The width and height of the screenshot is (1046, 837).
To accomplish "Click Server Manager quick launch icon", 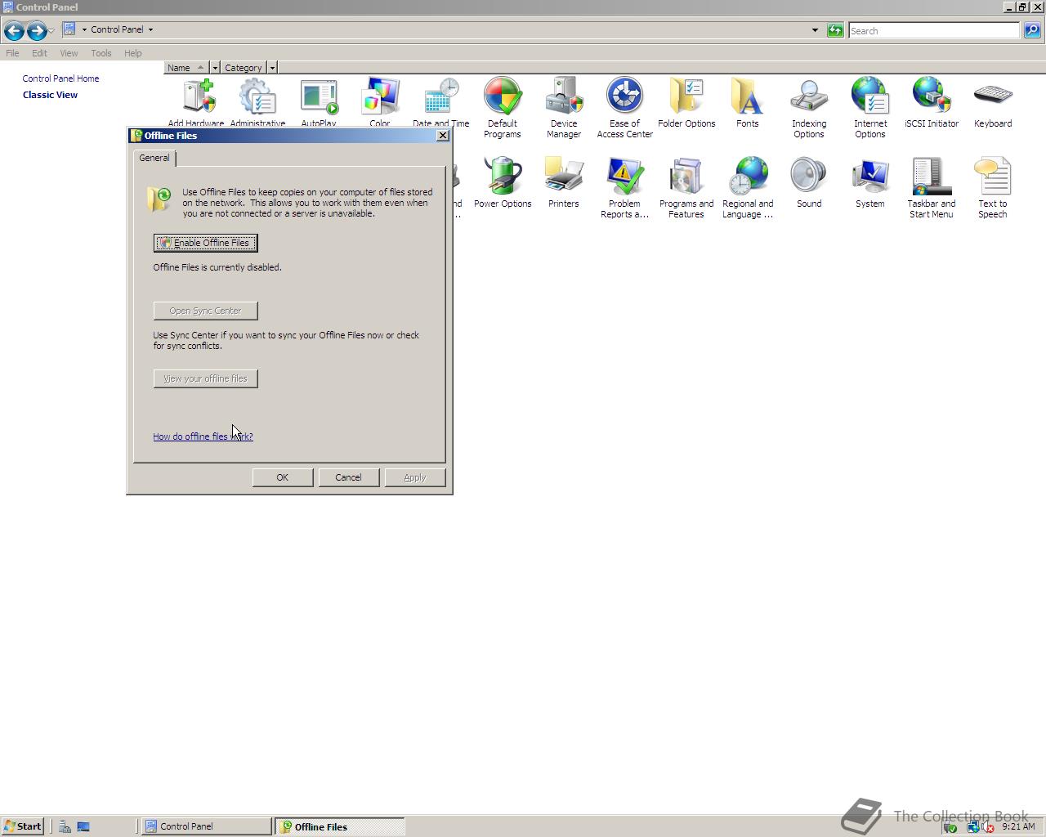I will (65, 826).
